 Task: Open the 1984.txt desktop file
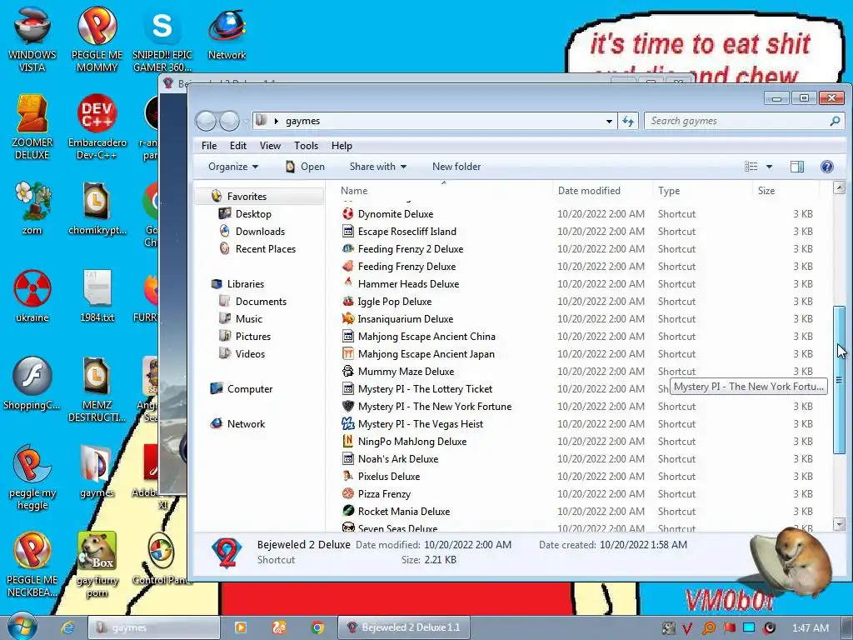pos(97,296)
